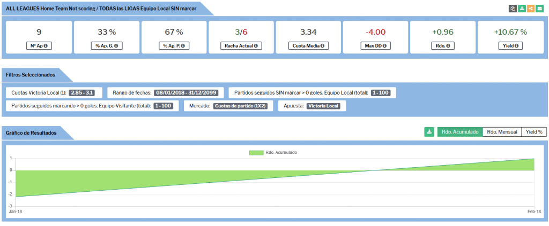The width and height of the screenshot is (549, 226).
Task: Click the copy icon in top-right toolbar
Action: click(513, 9)
